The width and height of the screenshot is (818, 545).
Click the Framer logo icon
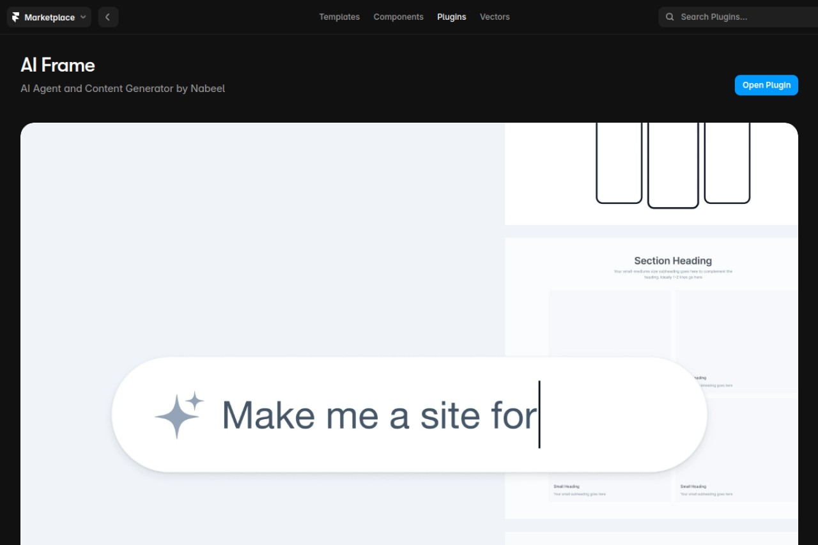pyautogui.click(x=16, y=17)
